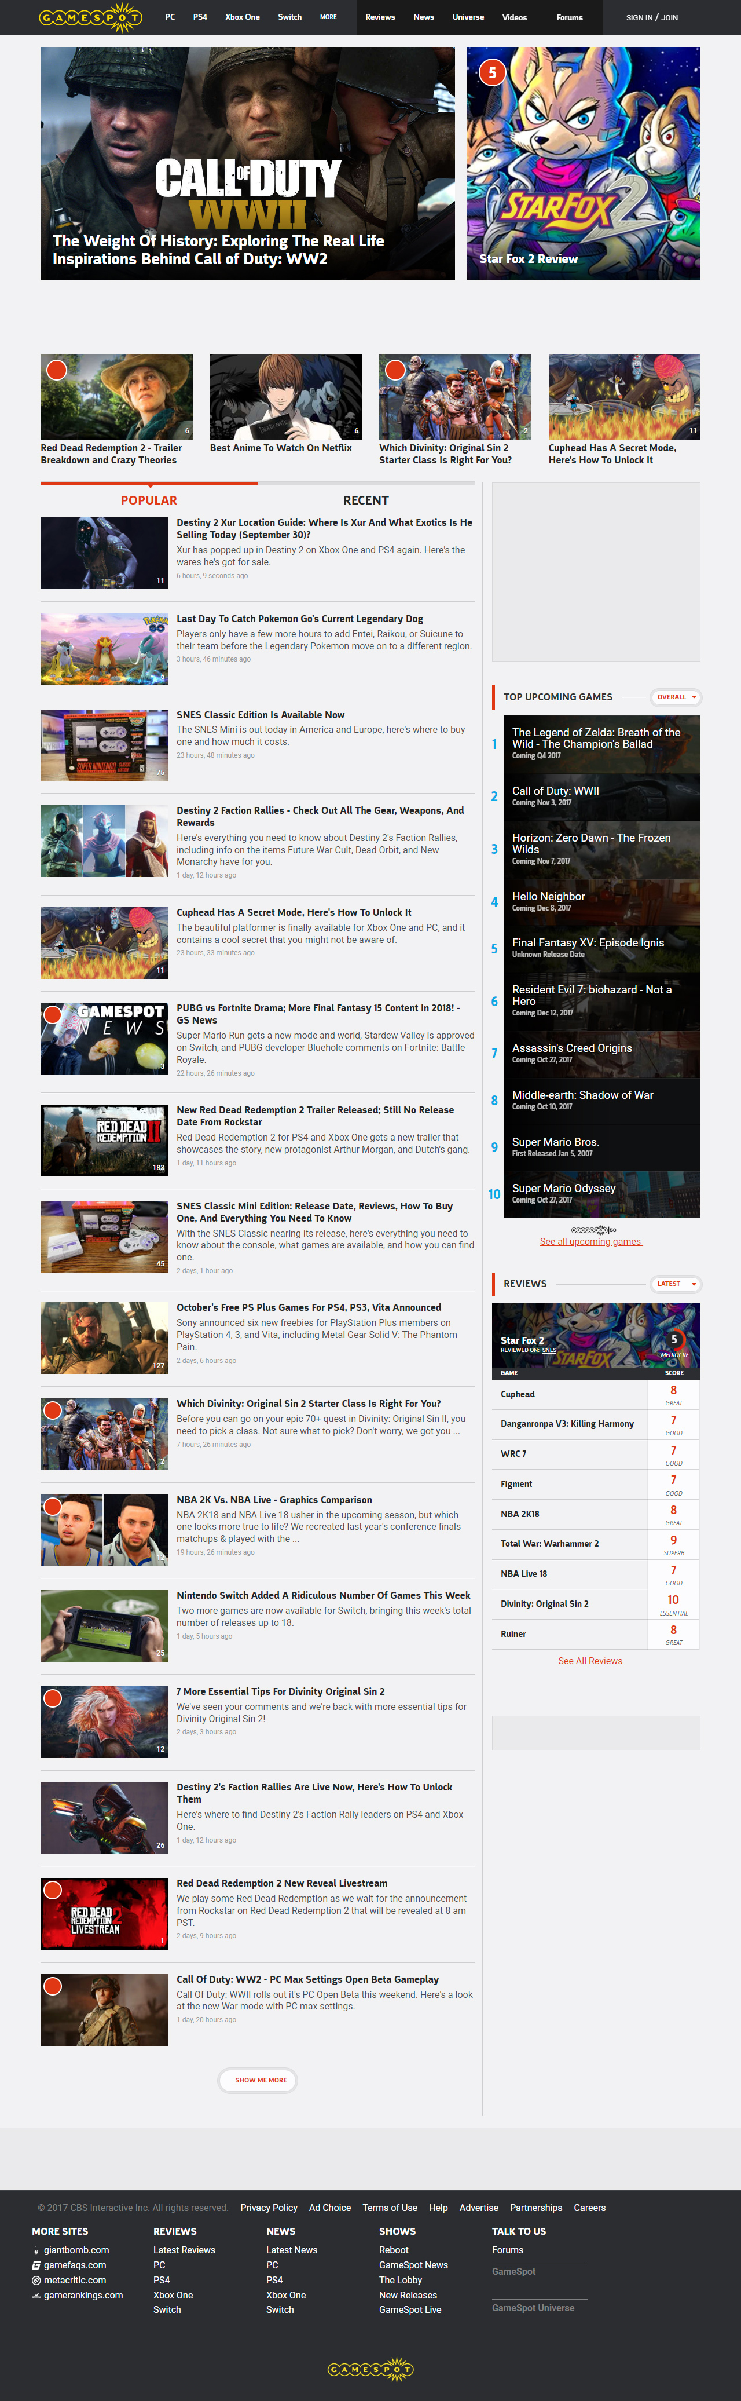Open Universe from the header menu
This screenshot has width=741, height=2401.
pos(468,17)
